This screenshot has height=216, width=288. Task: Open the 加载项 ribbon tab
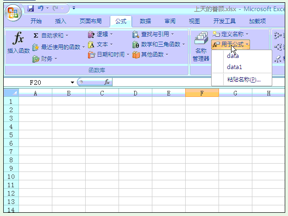click(257, 21)
